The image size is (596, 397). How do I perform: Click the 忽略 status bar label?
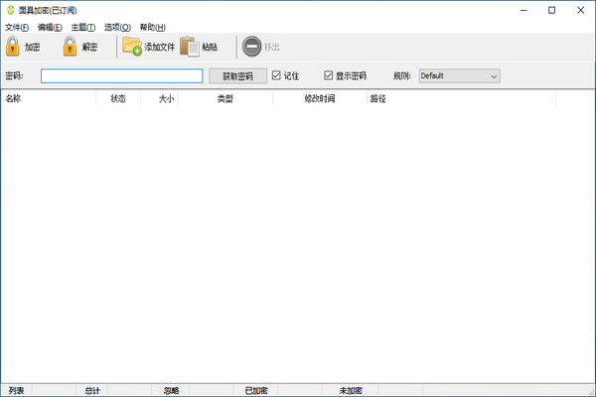(x=172, y=390)
